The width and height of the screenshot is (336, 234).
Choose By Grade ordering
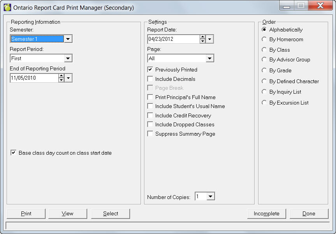pos(265,70)
